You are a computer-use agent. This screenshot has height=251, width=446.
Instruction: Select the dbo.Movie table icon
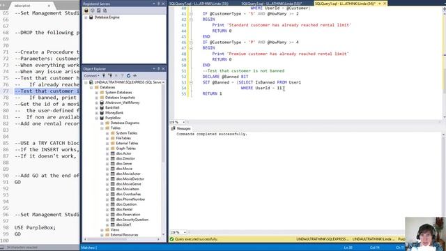pos(113,169)
